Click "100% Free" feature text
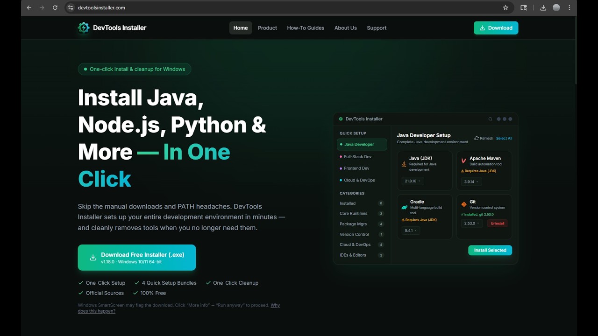Screen dimensions: 598x336 click(x=153, y=293)
